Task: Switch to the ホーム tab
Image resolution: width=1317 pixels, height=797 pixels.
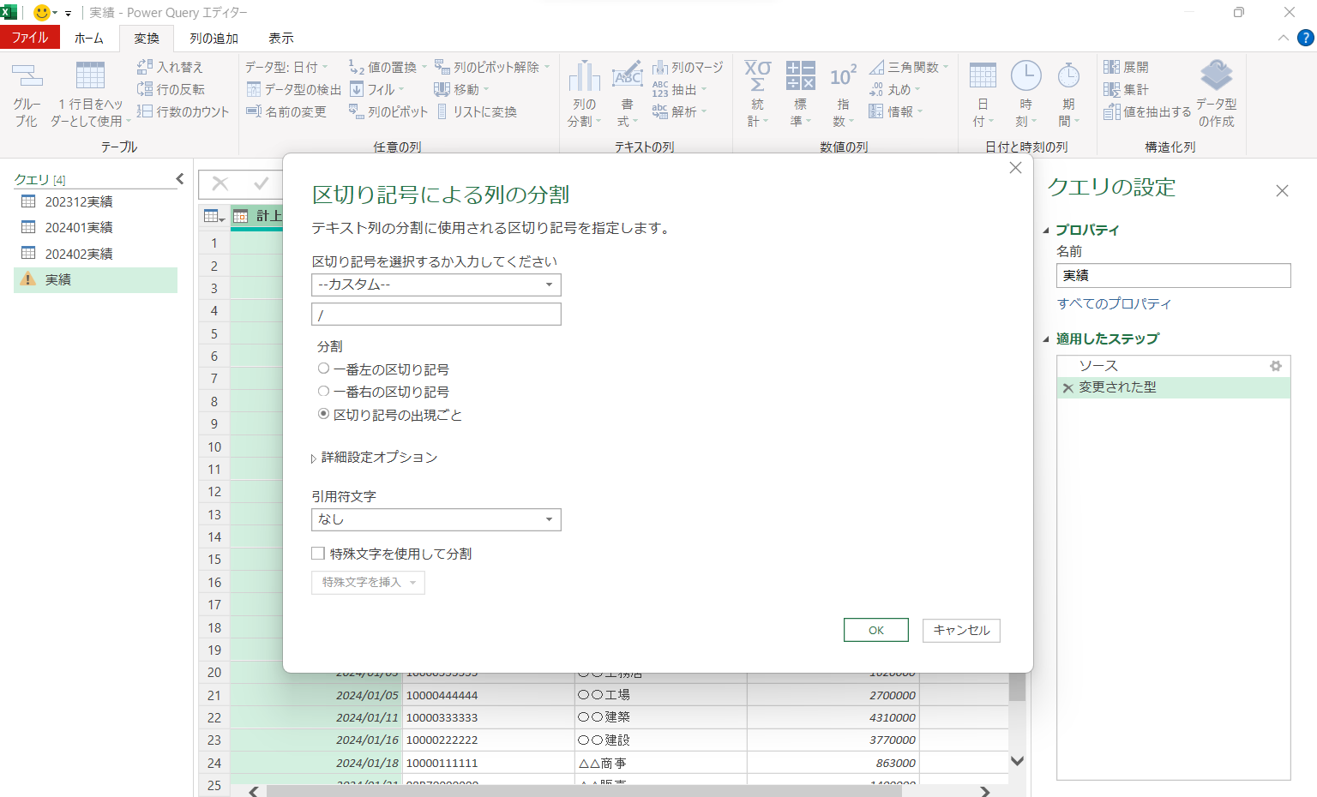Action: (x=89, y=38)
